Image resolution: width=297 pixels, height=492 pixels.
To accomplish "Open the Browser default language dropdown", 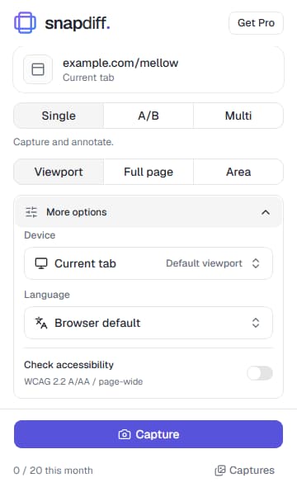I will [148, 323].
